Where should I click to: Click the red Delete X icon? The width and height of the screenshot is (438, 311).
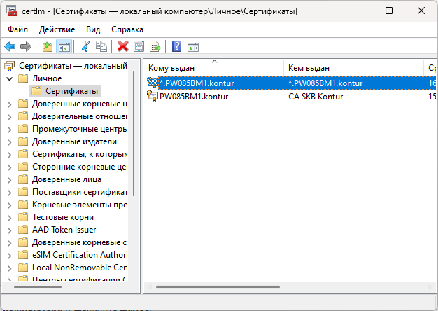123,47
